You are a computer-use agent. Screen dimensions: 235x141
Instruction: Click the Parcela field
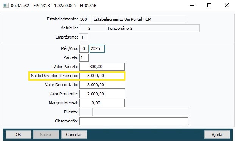[x=84, y=57]
